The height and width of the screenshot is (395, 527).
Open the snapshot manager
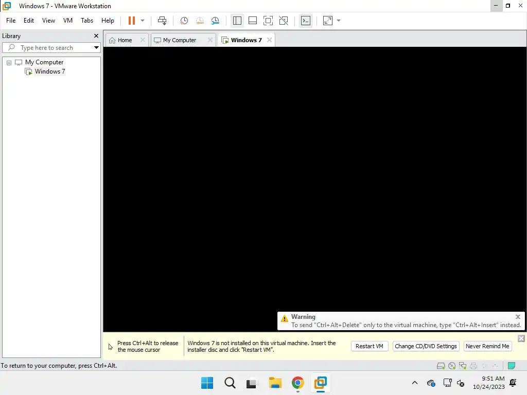[x=215, y=21]
